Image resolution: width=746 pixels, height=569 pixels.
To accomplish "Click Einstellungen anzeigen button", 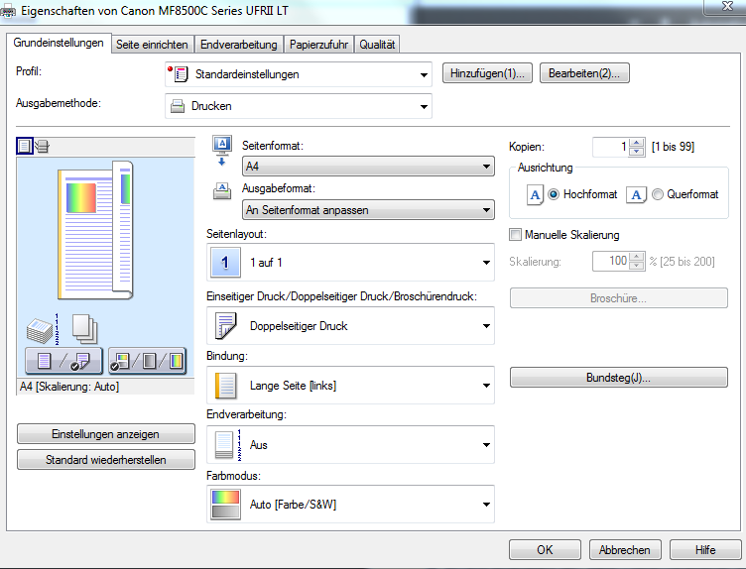I will point(105,434).
